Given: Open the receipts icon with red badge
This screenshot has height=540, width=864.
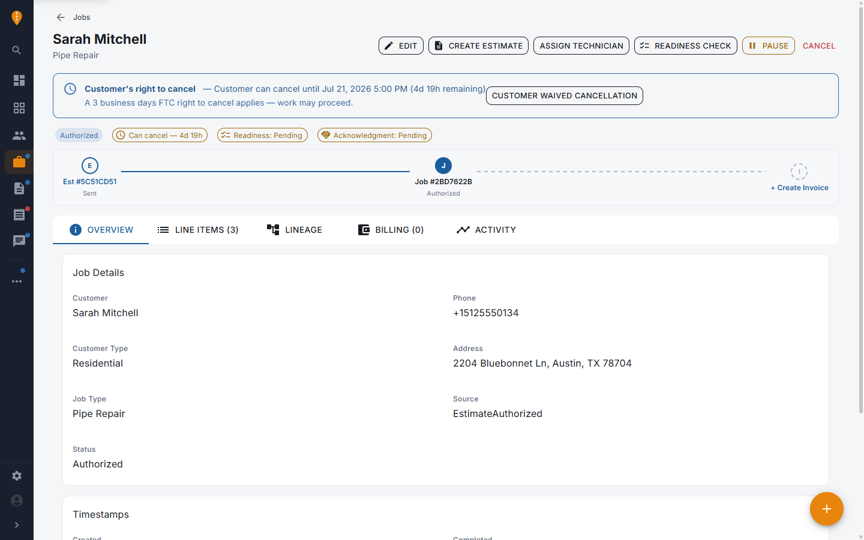Looking at the screenshot, I should click(x=19, y=215).
